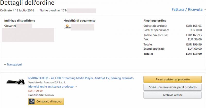The width and height of the screenshot is (206, 108).
Task: Click the red product price EUR 199,99
Action: coord(35,91)
